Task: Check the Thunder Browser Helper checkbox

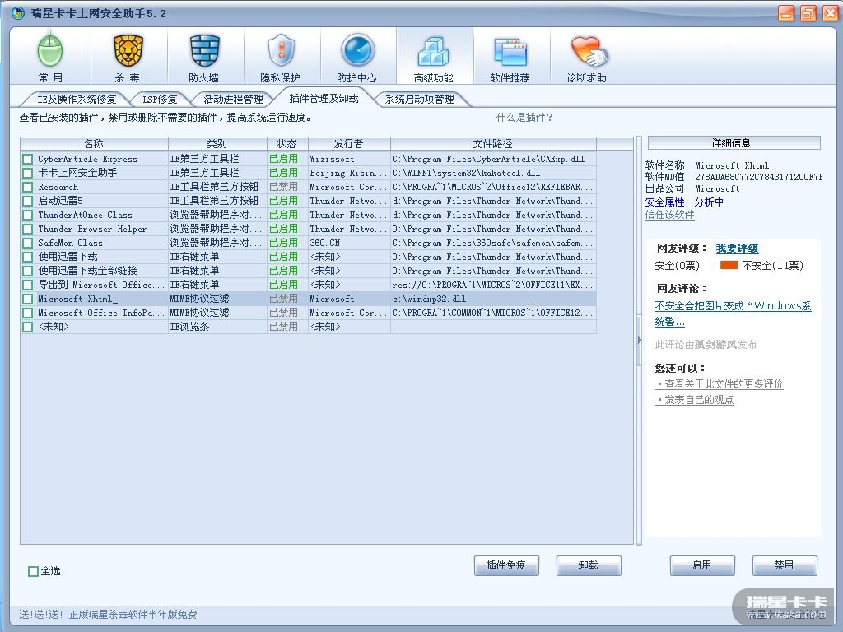Action: pos(27,229)
